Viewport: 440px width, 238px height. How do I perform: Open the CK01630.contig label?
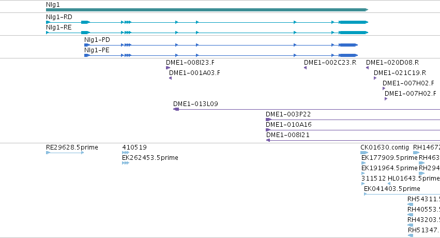point(385,147)
